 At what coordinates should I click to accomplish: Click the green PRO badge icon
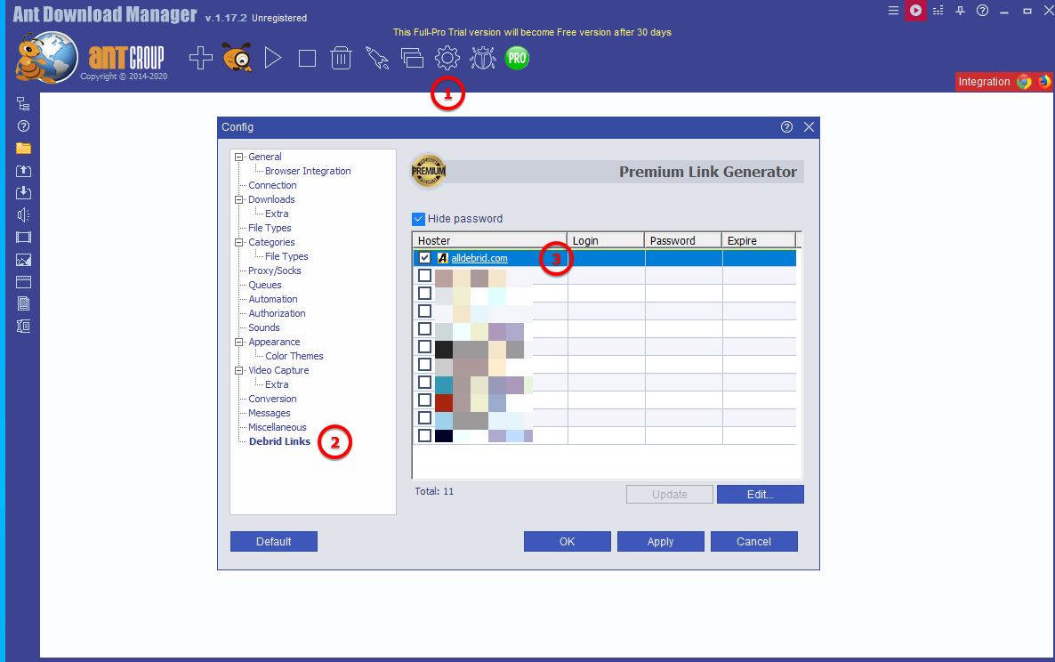pyautogui.click(x=517, y=58)
